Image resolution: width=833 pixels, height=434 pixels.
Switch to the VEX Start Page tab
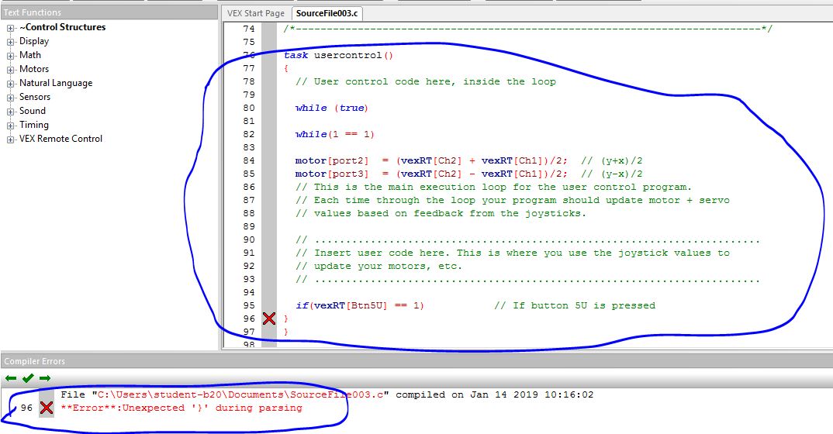point(256,13)
